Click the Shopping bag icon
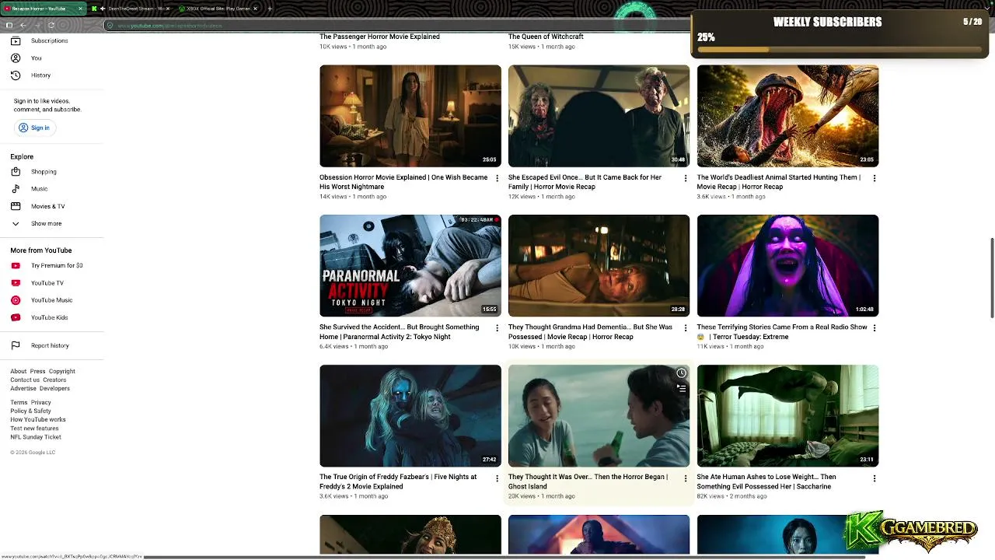The image size is (995, 560). pos(16,172)
